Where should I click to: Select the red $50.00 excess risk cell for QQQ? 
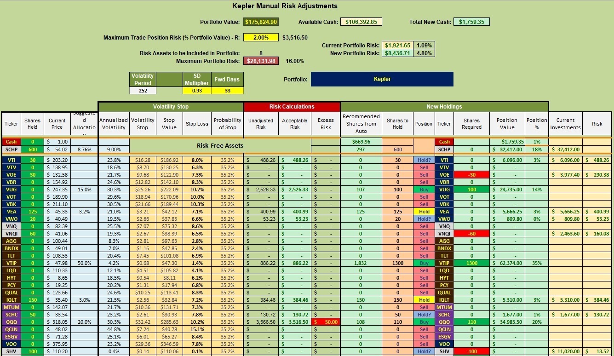[326, 322]
